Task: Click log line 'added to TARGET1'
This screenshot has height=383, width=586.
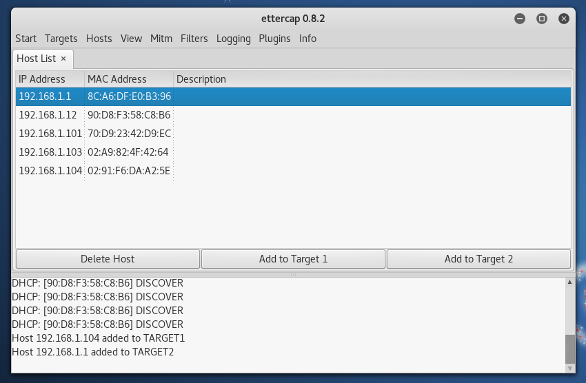Action: (99, 338)
